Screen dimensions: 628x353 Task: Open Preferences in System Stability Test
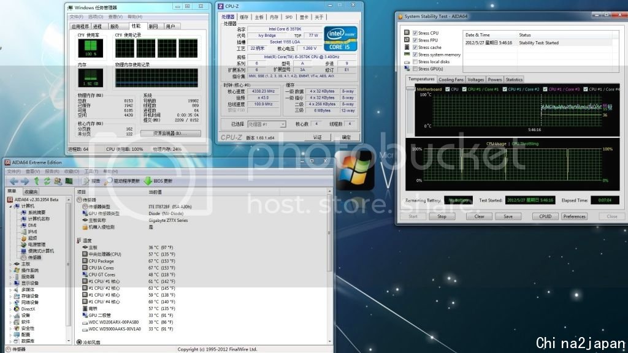tap(574, 216)
